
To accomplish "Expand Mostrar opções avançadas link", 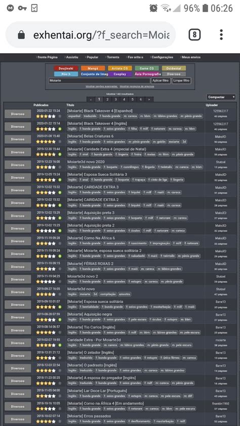I will click(x=102, y=87).
